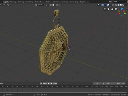Viewport: 128px width, 96px height.
Task: Open the viewport shading options dropdown
Action: coord(126,5)
